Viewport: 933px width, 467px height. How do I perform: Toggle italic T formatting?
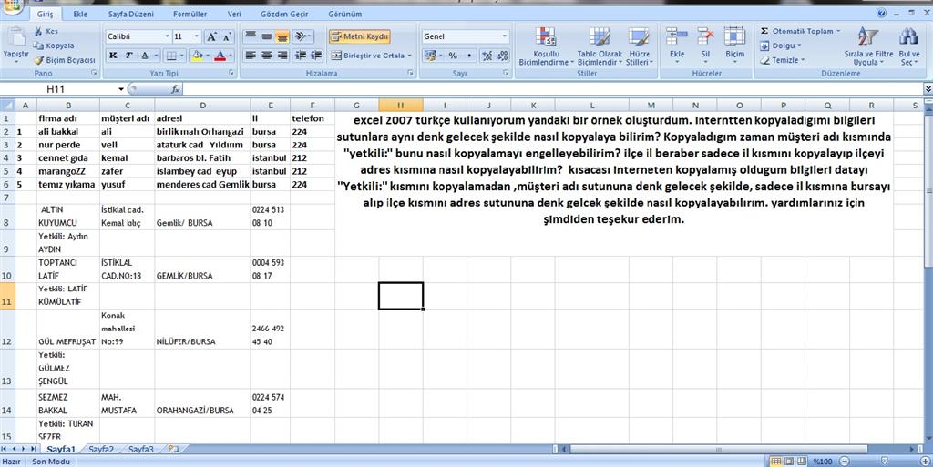[128, 56]
